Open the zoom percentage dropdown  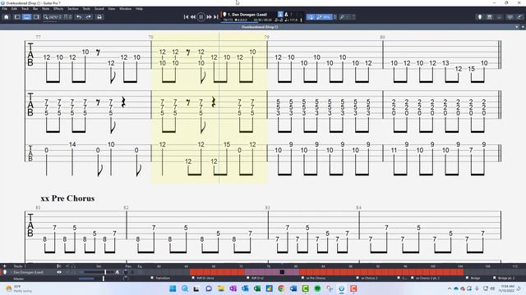click(x=53, y=16)
